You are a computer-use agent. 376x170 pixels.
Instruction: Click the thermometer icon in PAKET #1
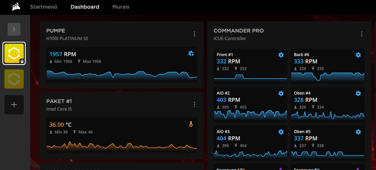(191, 124)
